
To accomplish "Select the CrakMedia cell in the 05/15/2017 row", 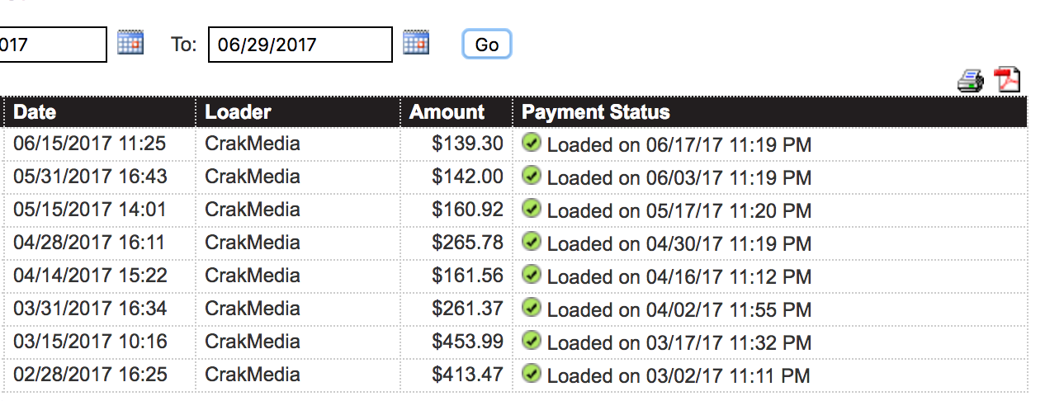I will [253, 210].
